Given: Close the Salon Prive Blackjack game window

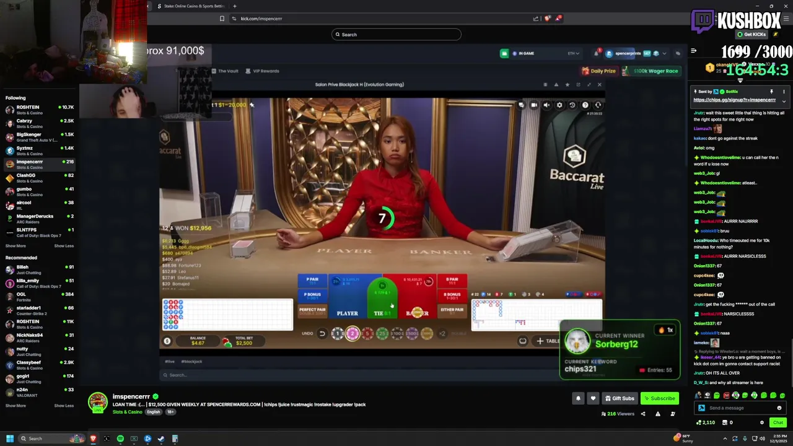Looking at the screenshot, I should point(599,84).
